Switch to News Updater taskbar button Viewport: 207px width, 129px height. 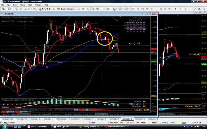[x=65, y=127]
